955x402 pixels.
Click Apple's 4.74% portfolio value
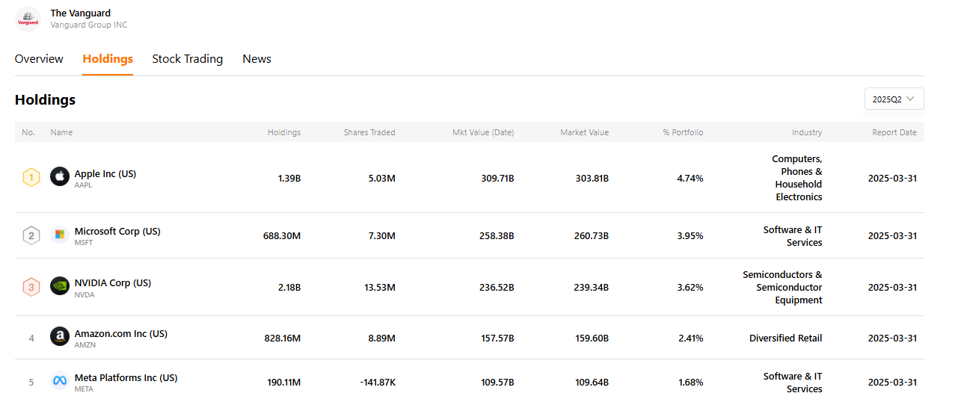[690, 178]
